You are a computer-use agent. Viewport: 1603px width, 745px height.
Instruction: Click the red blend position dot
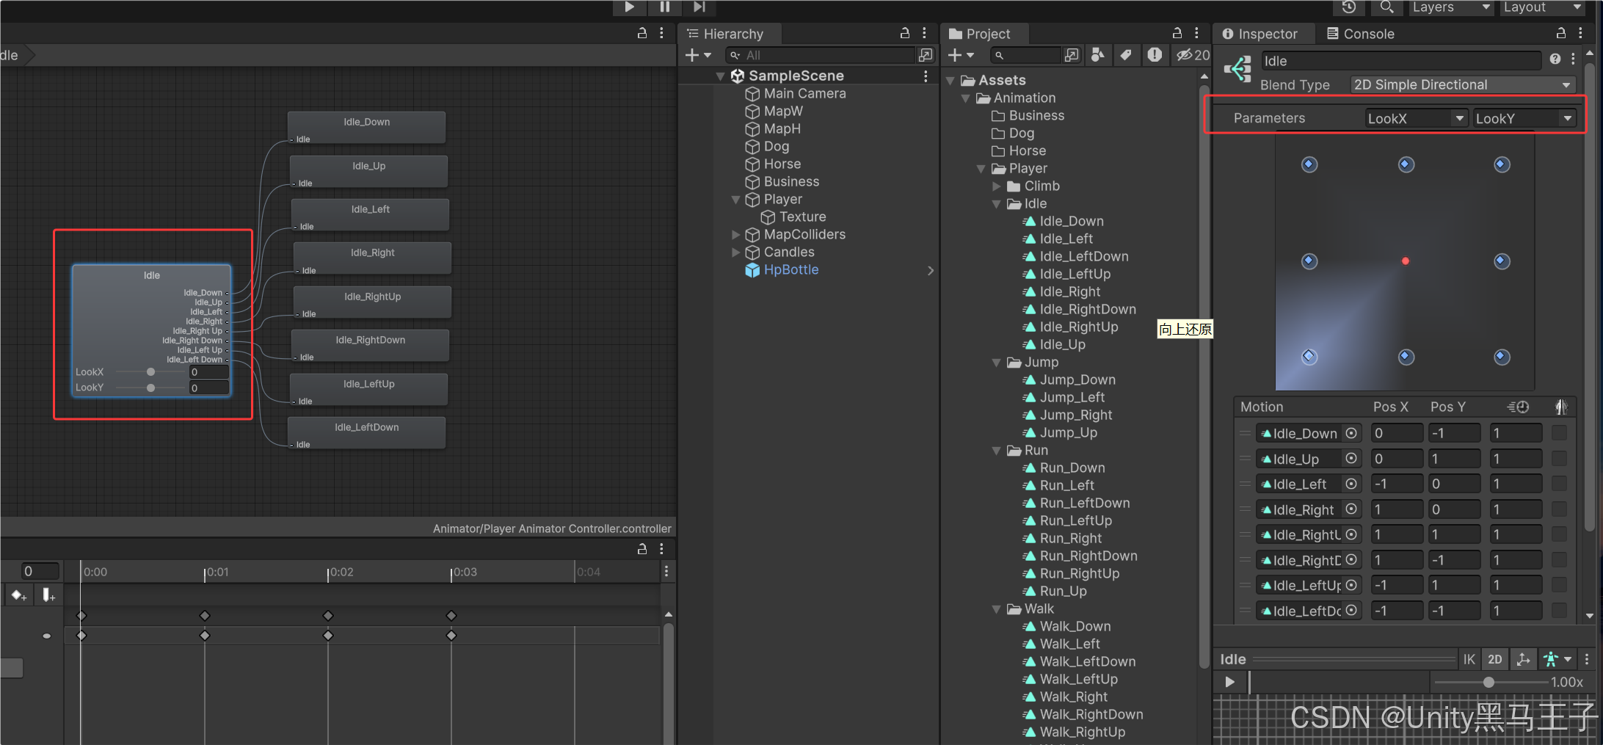[1406, 261]
